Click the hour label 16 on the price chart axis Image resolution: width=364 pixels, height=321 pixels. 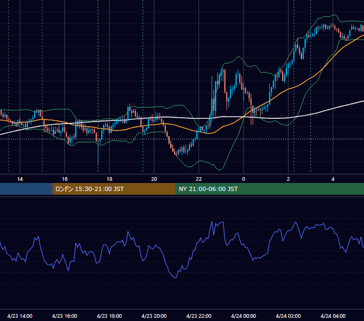[65, 179]
